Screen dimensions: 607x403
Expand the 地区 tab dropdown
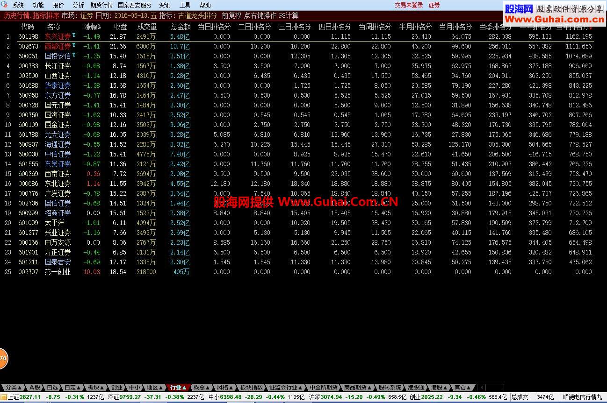(x=161, y=387)
